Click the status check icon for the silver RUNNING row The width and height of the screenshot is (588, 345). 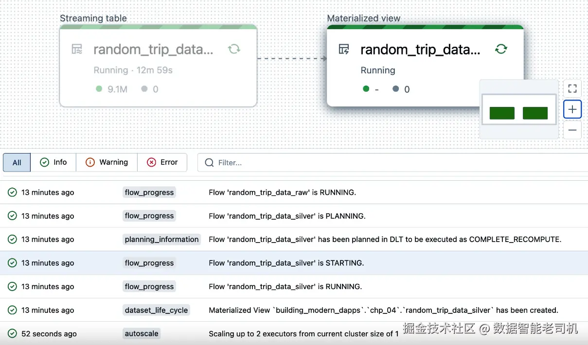12,287
